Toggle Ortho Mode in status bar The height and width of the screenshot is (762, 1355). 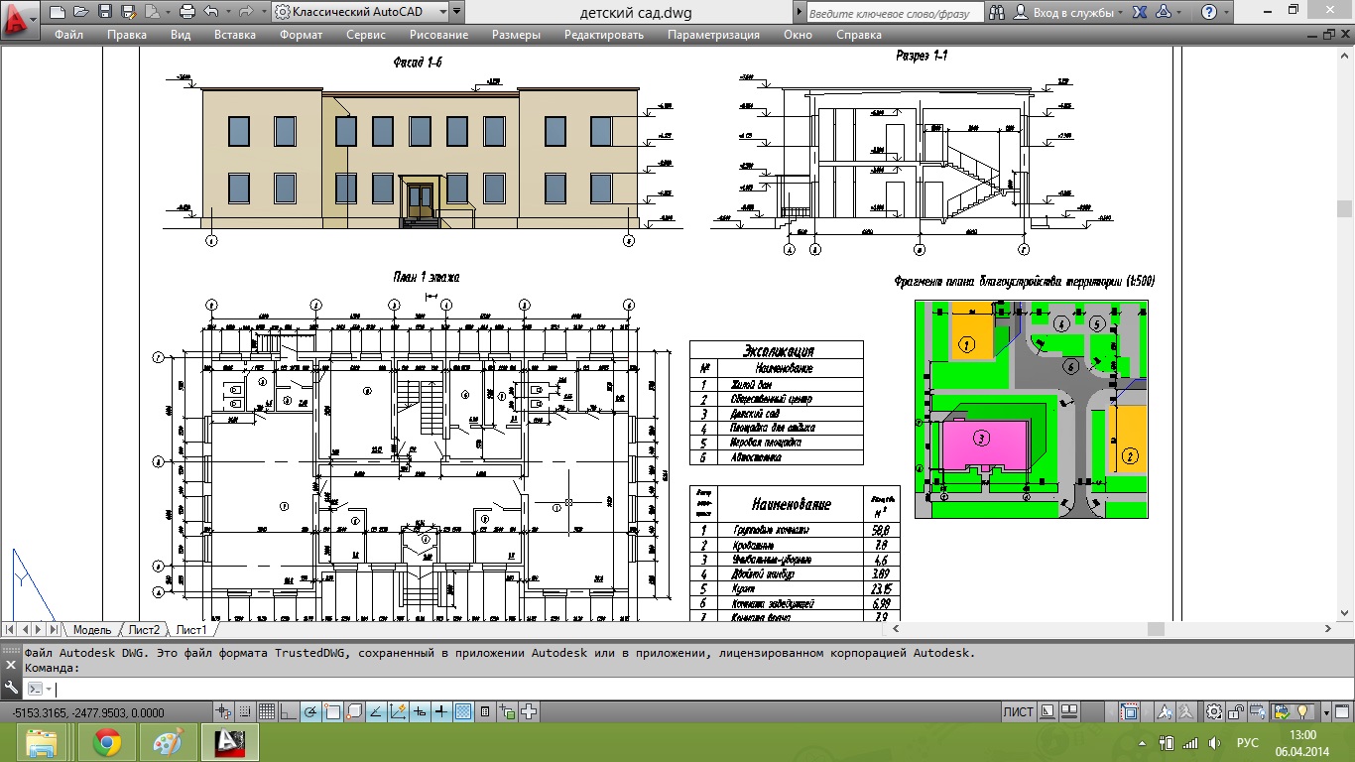288,711
